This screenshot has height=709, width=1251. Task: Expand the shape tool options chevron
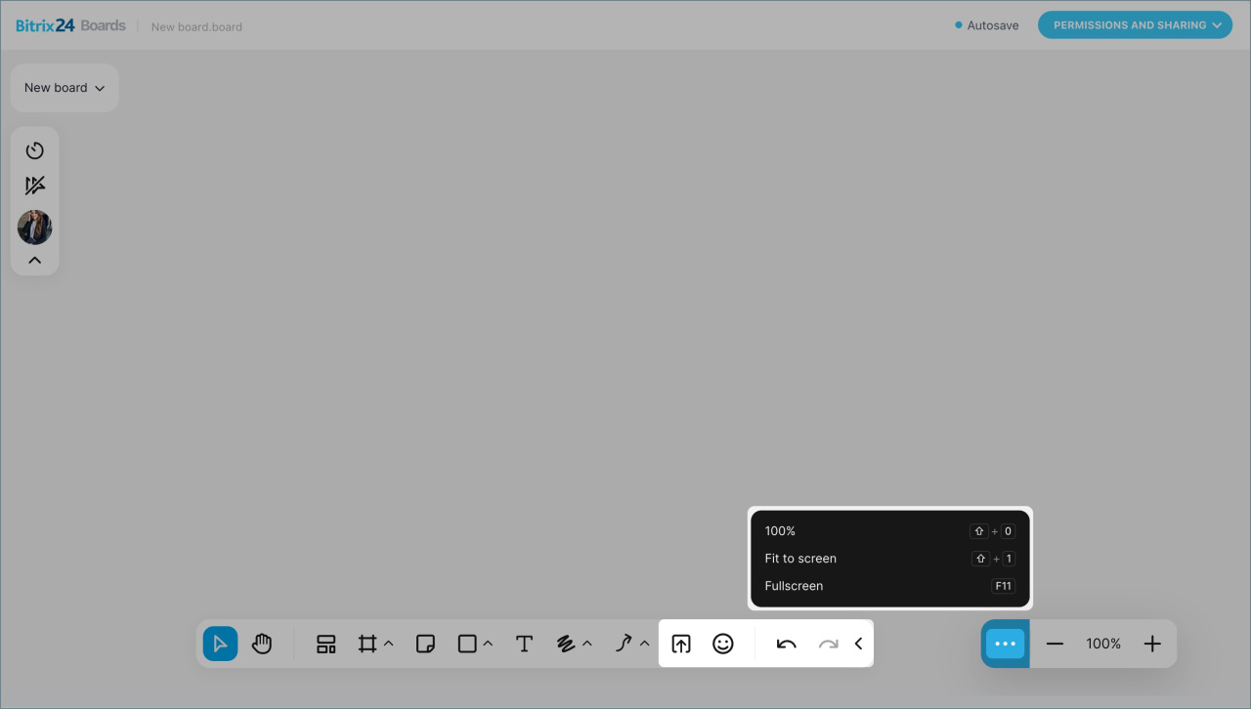click(x=488, y=644)
